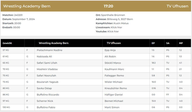Select Fallegger Remo's name
This screenshot has height=112, width=192.
pyautogui.click(x=114, y=76)
